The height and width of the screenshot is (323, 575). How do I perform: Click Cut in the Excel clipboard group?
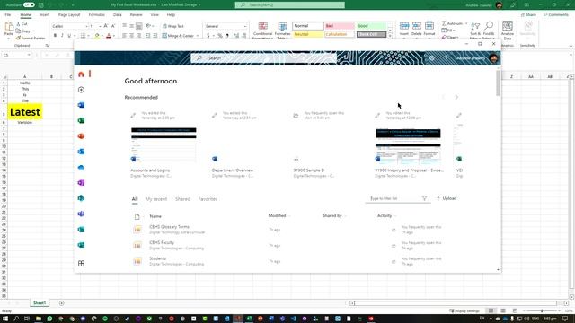(x=22, y=24)
